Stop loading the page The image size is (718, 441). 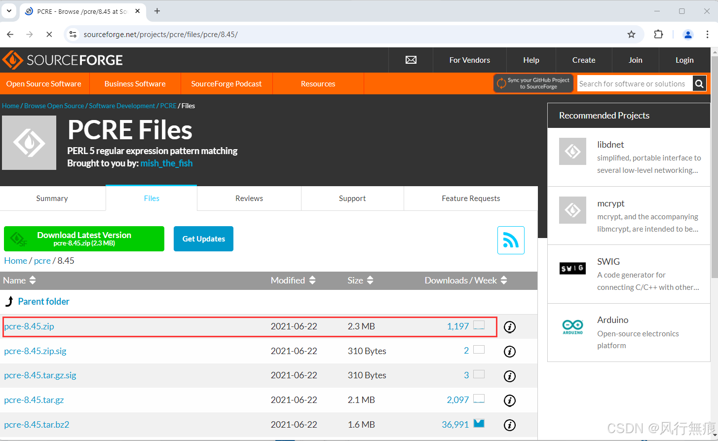49,34
